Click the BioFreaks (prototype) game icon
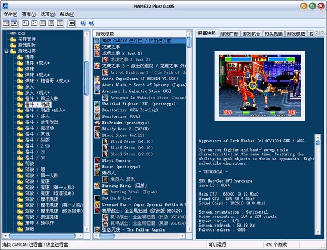The height and width of the screenshot is (250, 327). tap(97, 123)
